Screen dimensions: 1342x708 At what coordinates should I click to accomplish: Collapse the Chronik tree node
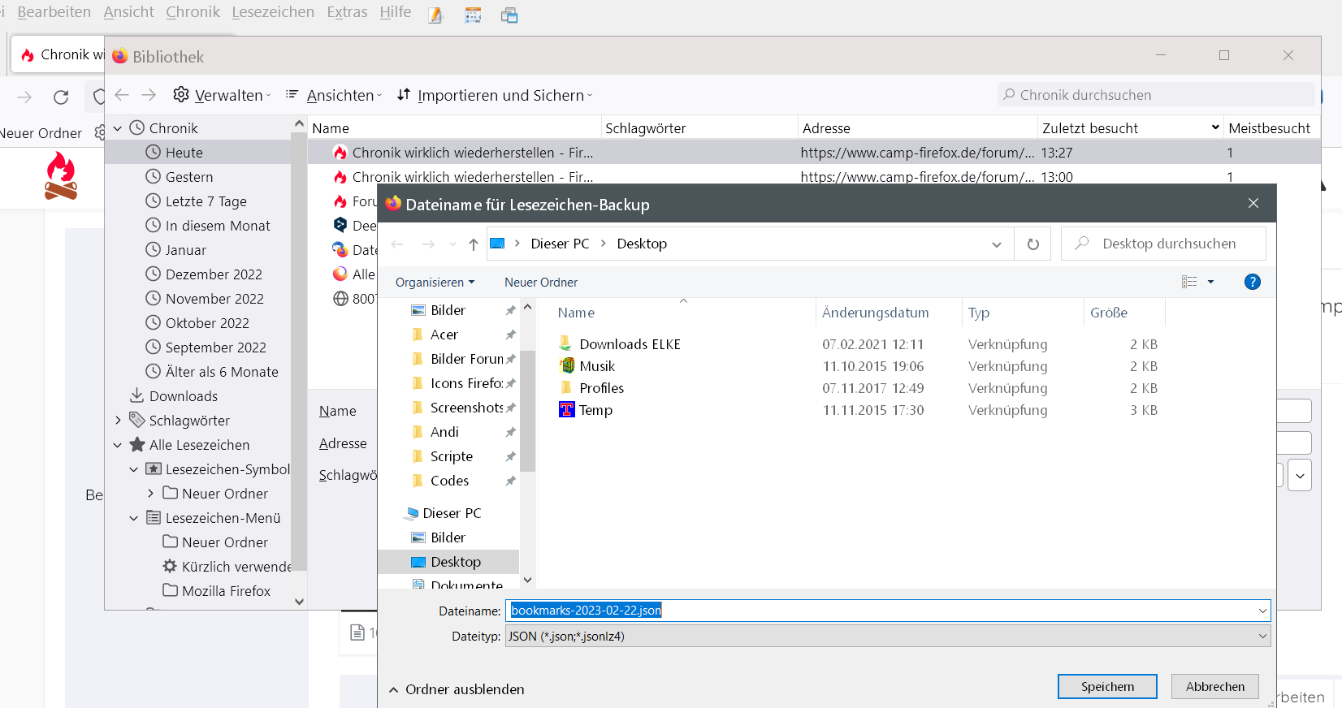[x=118, y=128]
